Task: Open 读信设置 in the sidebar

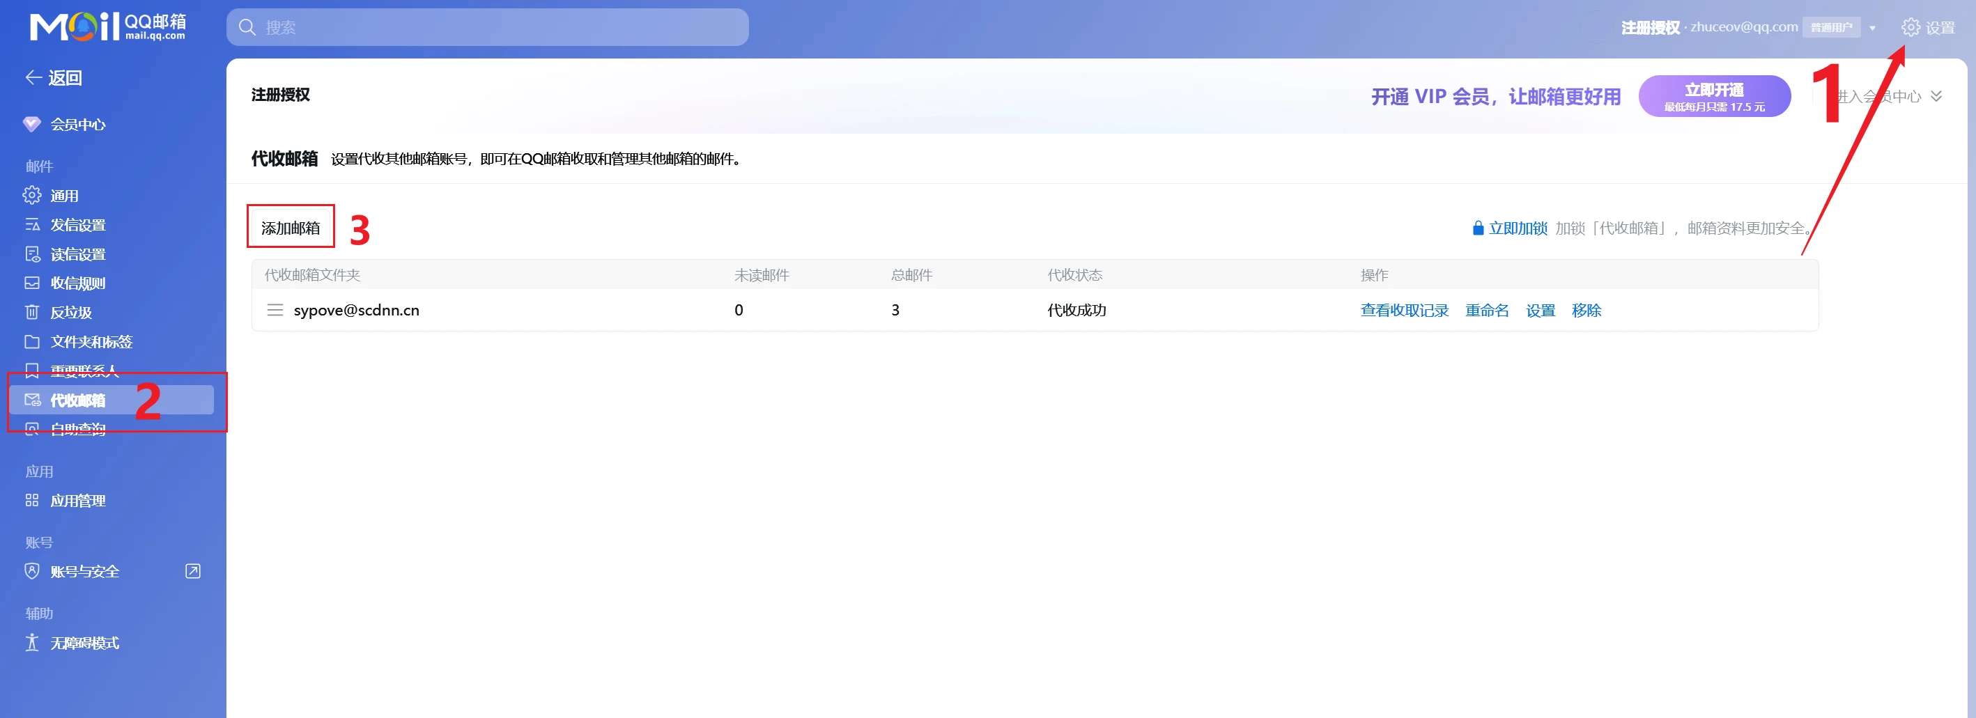Action: tap(79, 253)
